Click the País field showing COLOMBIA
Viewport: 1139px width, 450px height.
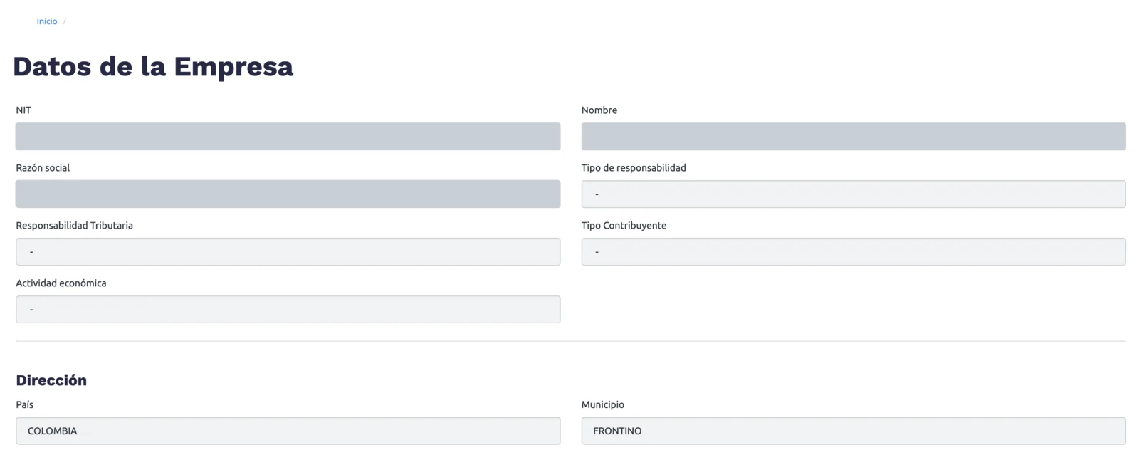tap(288, 431)
